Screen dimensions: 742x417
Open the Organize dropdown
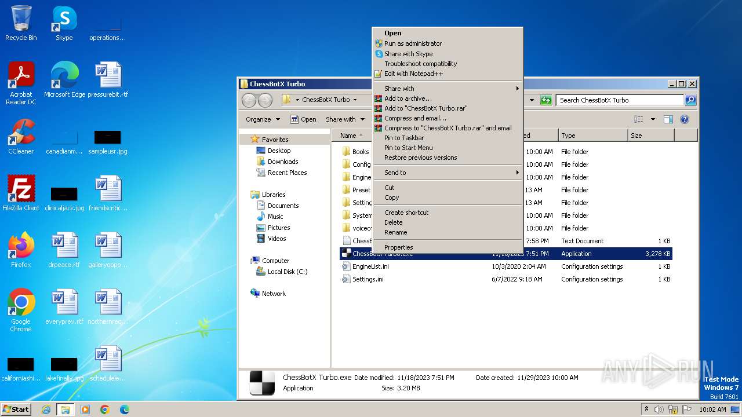[263, 119]
